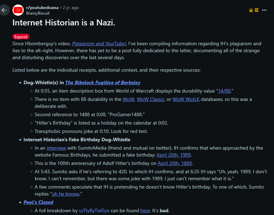Click the text "ProGamer1488."

pyautogui.click(x=126, y=115)
